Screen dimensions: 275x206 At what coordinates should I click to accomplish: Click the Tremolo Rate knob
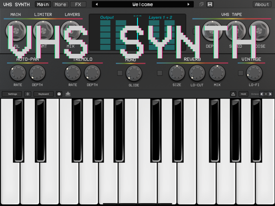pyautogui.click(x=73, y=73)
